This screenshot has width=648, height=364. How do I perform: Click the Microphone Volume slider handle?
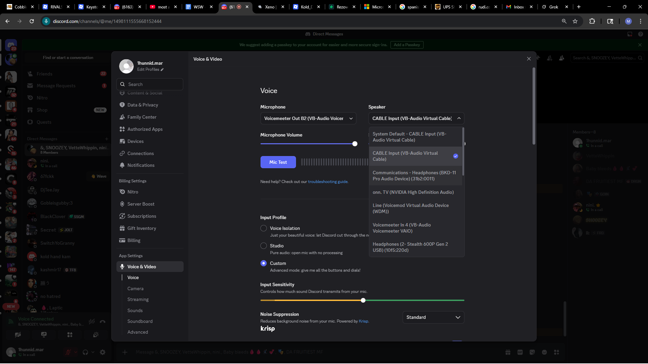coord(355,144)
